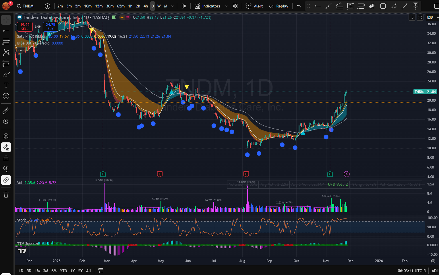Click the trash remove objects icon
This screenshot has height=275, width=439.
click(6, 195)
